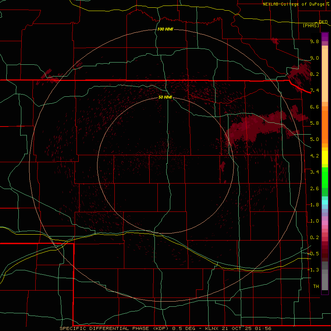Click the 9.0 value on the color scale
The image size is (331, 331).
pos(314,58)
